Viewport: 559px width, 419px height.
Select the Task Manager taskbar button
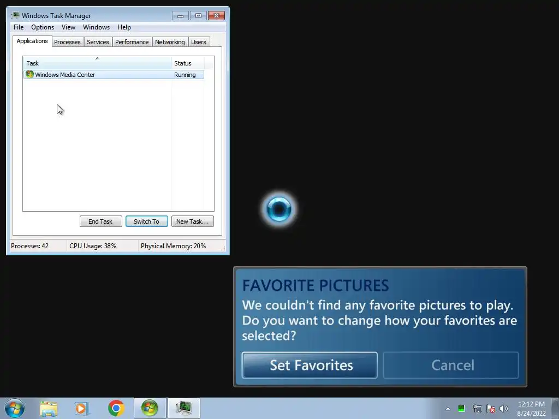(x=184, y=408)
